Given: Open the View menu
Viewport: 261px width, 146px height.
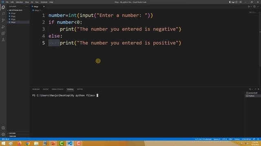Looking at the screenshot, I should tap(27, 2).
